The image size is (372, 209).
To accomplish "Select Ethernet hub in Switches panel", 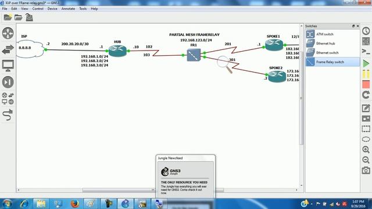I will pos(332,44).
